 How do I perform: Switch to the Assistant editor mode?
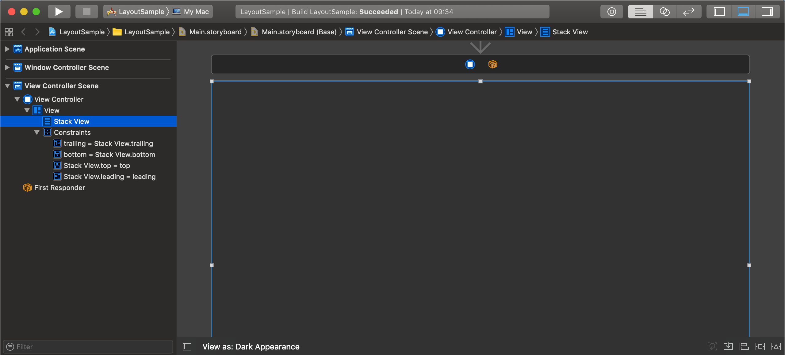[x=664, y=11]
